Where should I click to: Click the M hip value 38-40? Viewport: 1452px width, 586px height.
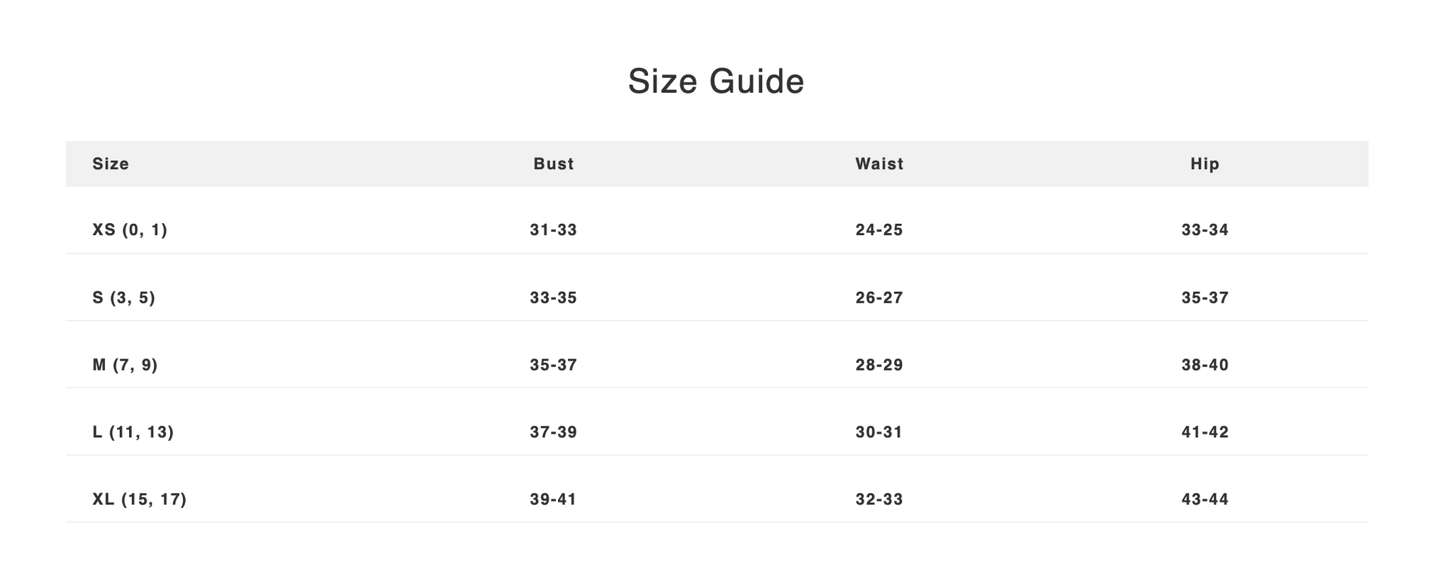point(1205,365)
